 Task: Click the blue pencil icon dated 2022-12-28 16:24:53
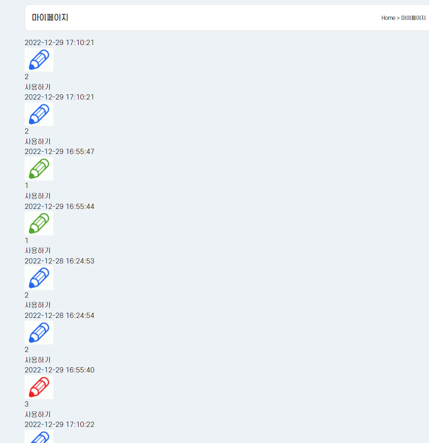pyautogui.click(x=39, y=278)
